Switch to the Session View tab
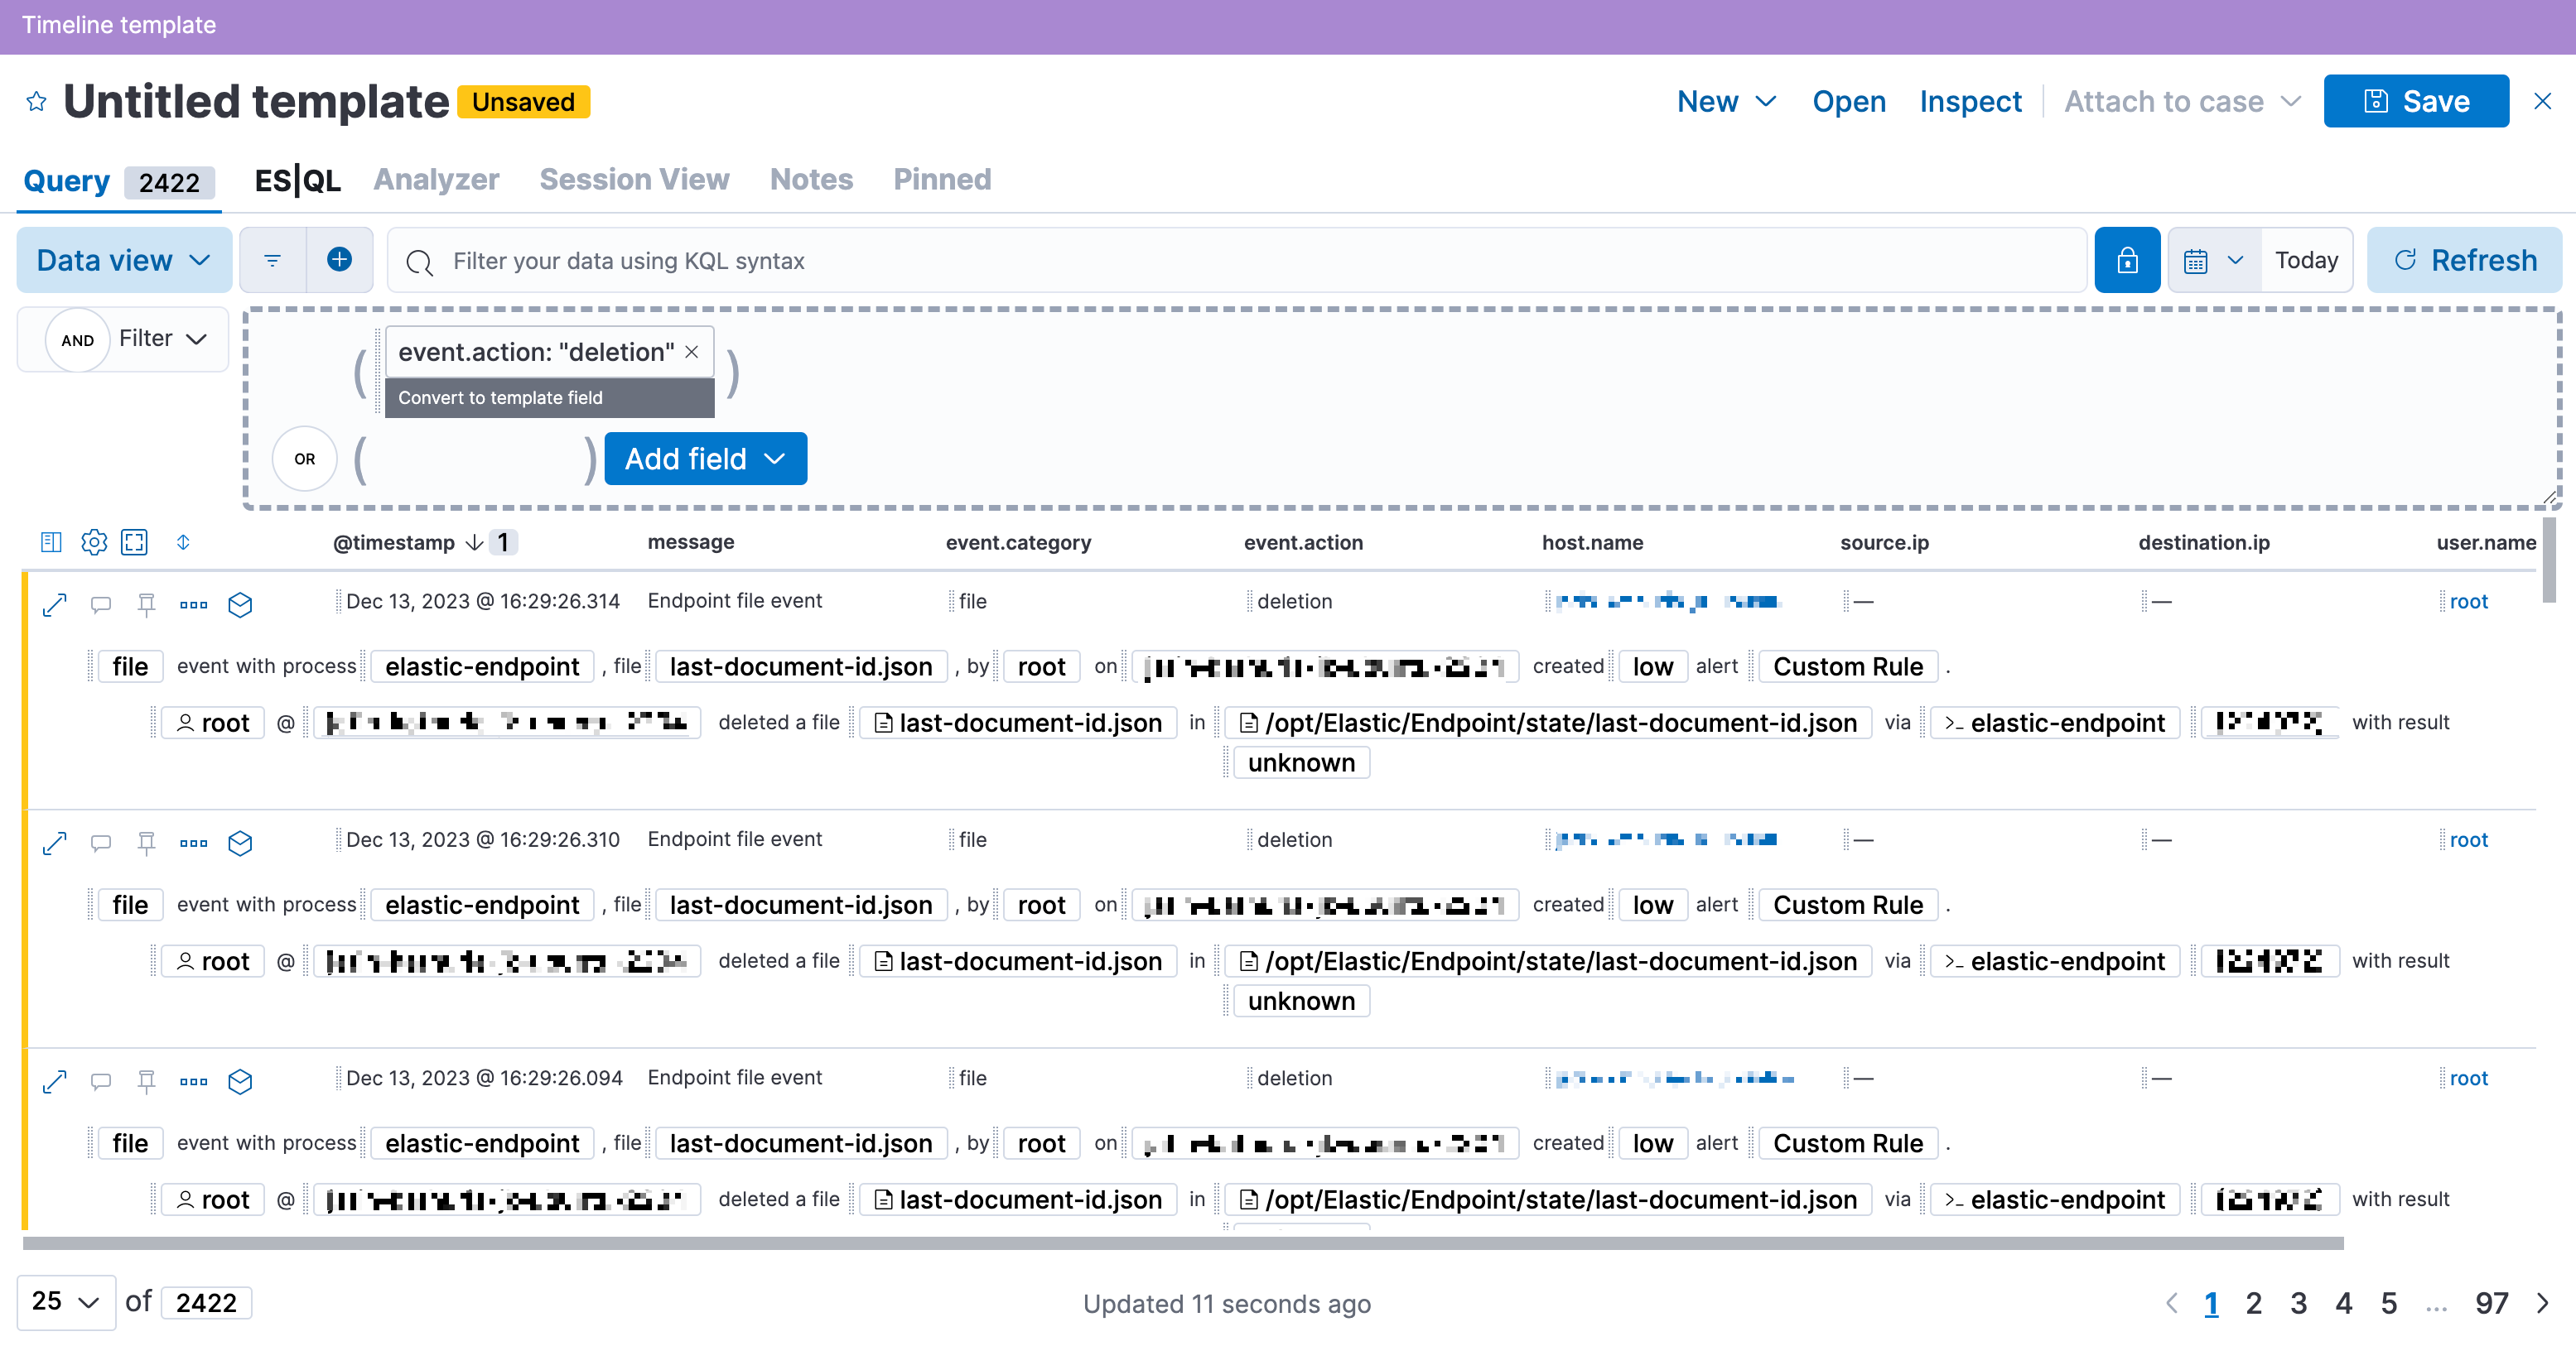The height and width of the screenshot is (1346, 2576). click(x=630, y=179)
